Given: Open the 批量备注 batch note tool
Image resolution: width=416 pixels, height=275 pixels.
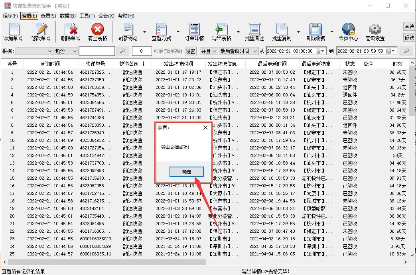Looking at the screenshot, I should (254, 31).
